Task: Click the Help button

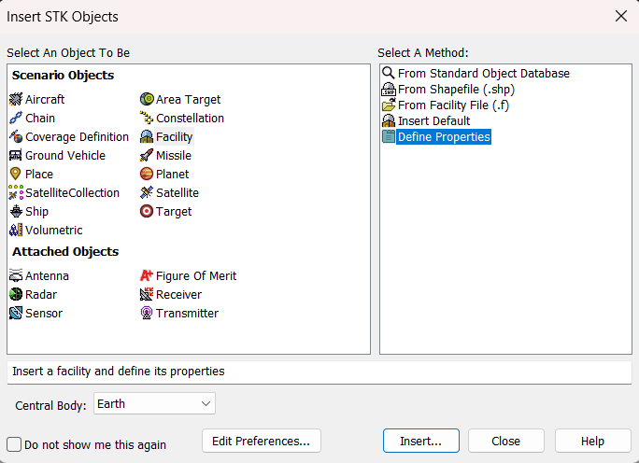Action: pyautogui.click(x=592, y=441)
